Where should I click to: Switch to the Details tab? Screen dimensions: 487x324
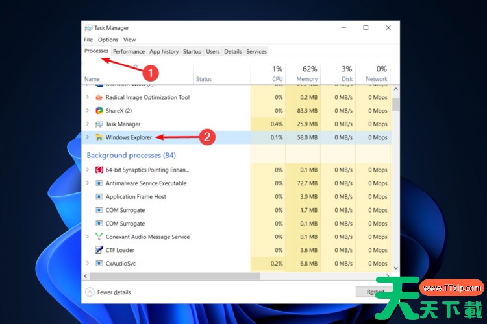point(233,51)
